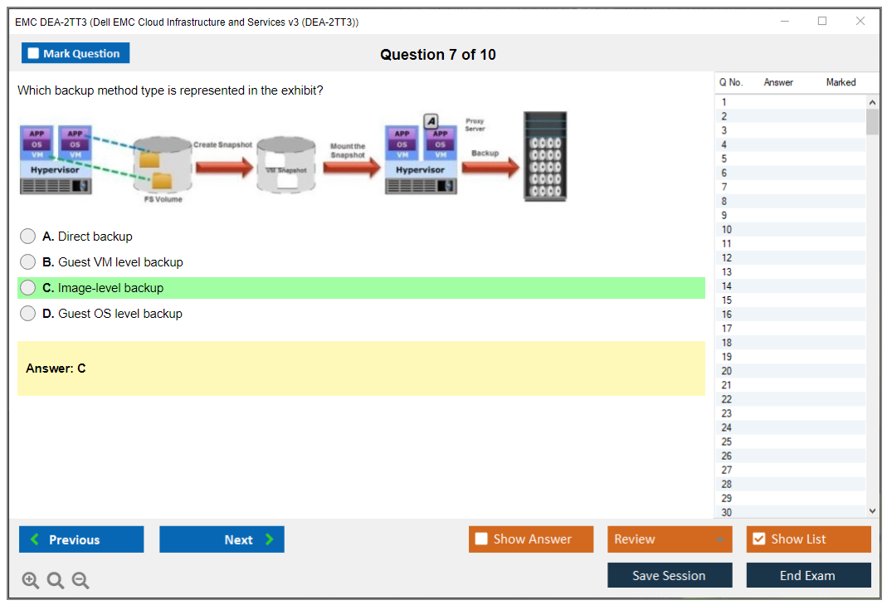Screen dimensions: 892x610
Task: Minimize the exam window
Action: click(784, 22)
